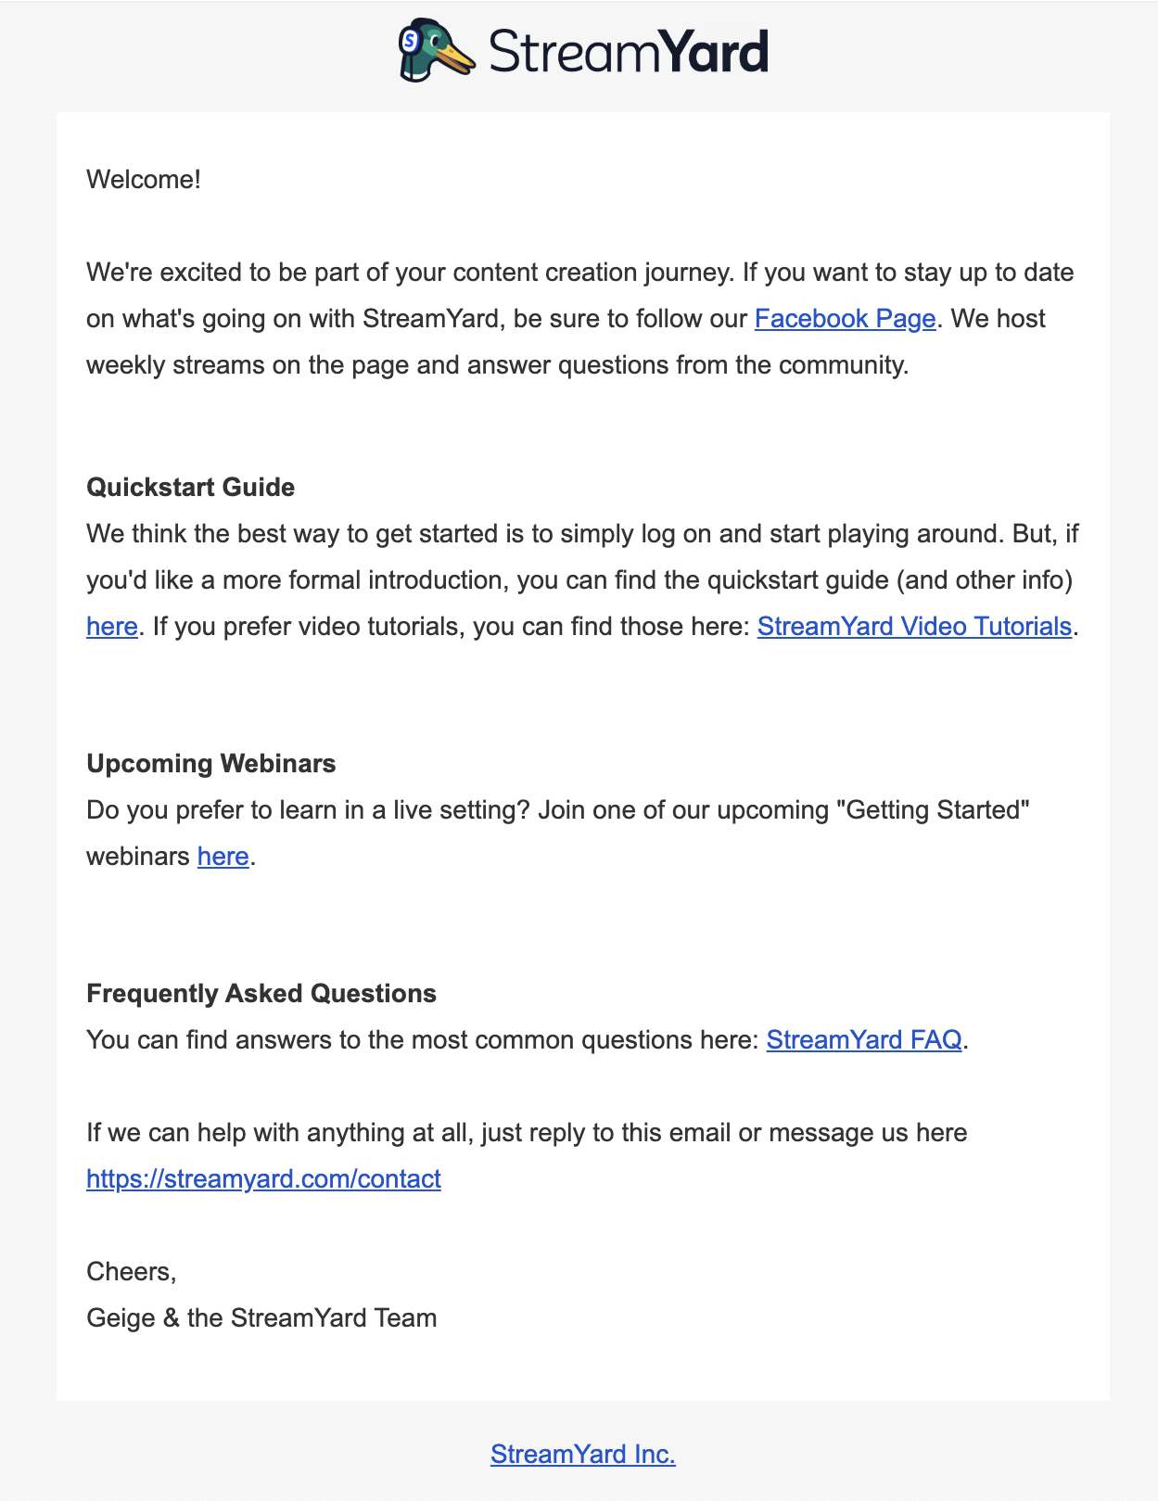The image size is (1158, 1501).
Task: Follow the webinars 'here' link
Action: pyautogui.click(x=223, y=857)
